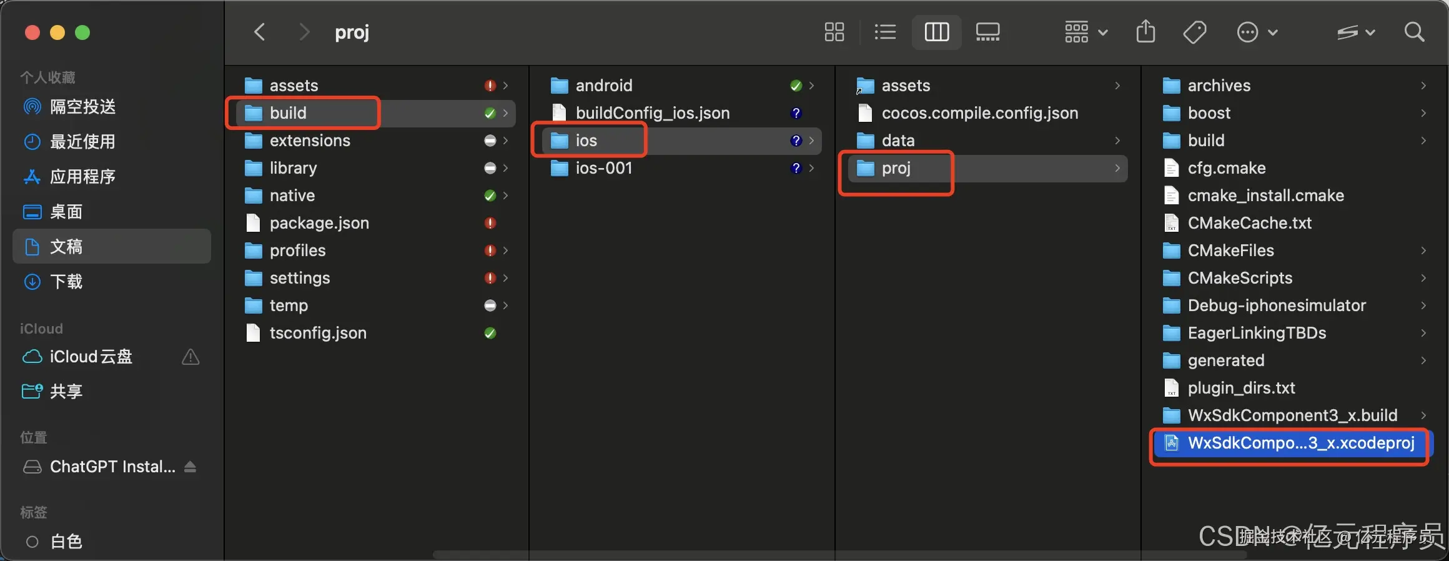Click the Share toolbar icon
1449x561 pixels.
pos(1145,31)
